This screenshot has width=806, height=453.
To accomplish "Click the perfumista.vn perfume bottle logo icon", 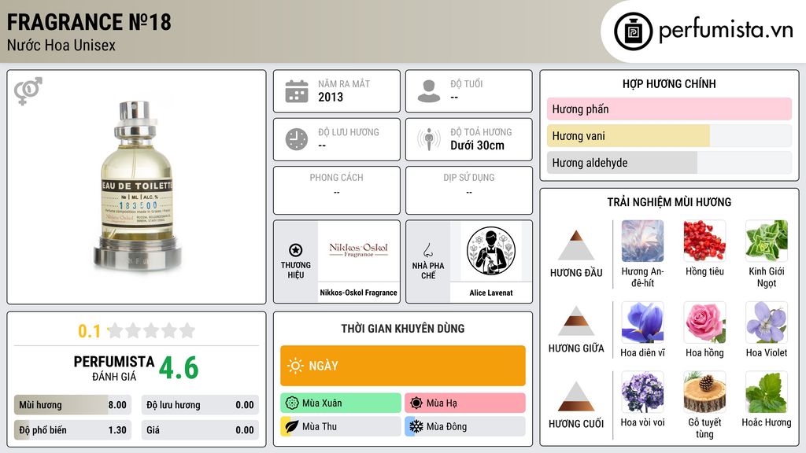I will click(633, 31).
